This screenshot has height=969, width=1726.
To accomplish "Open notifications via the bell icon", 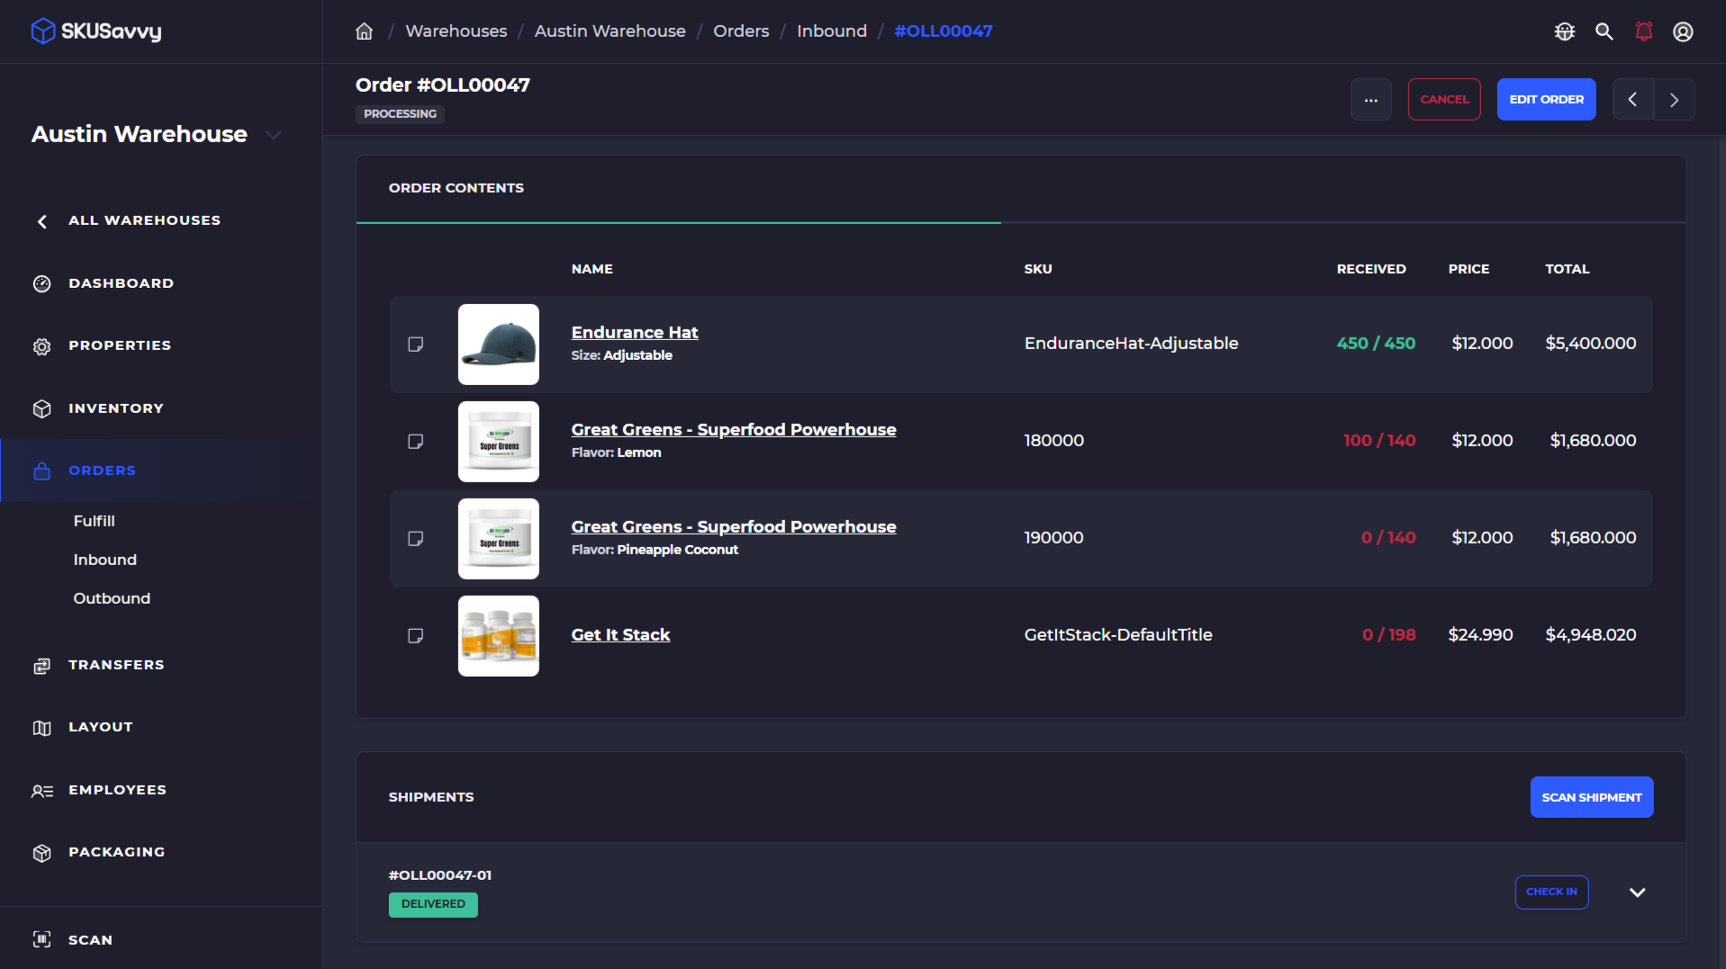I will pos(1644,31).
